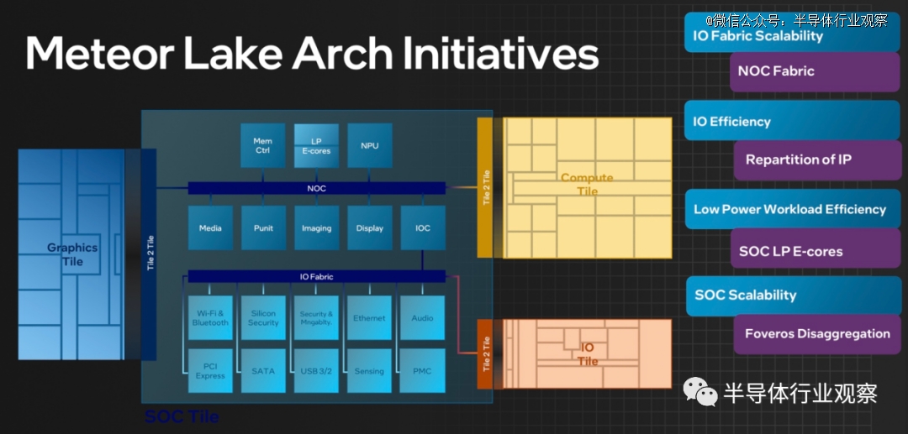Select the gold Tile 2 Tile bar beside Compute Tile
The image size is (908, 434).
coord(485,187)
